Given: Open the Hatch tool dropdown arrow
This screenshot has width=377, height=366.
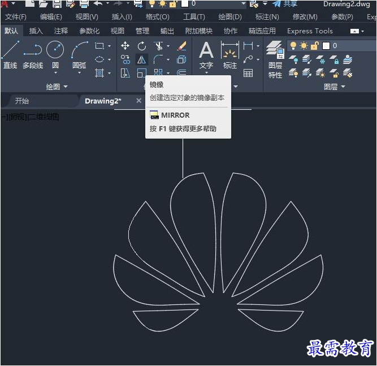Looking at the screenshot, I should (110, 73).
